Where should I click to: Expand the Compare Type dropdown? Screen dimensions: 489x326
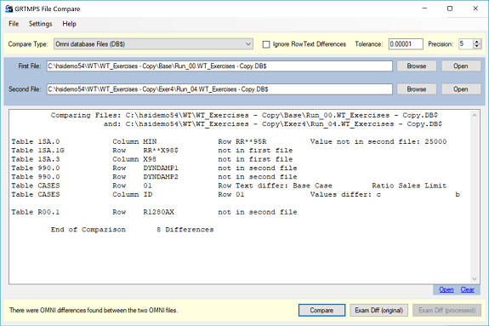tap(248, 44)
